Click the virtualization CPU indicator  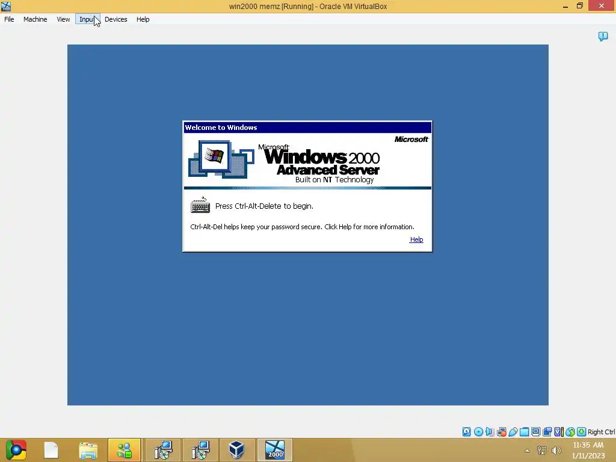tap(558, 432)
